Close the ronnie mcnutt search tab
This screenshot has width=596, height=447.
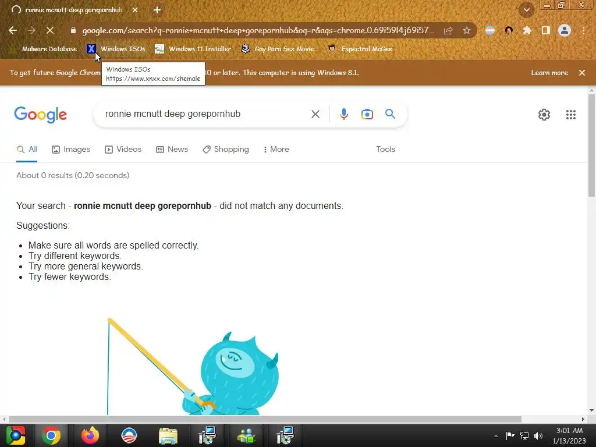click(x=135, y=10)
